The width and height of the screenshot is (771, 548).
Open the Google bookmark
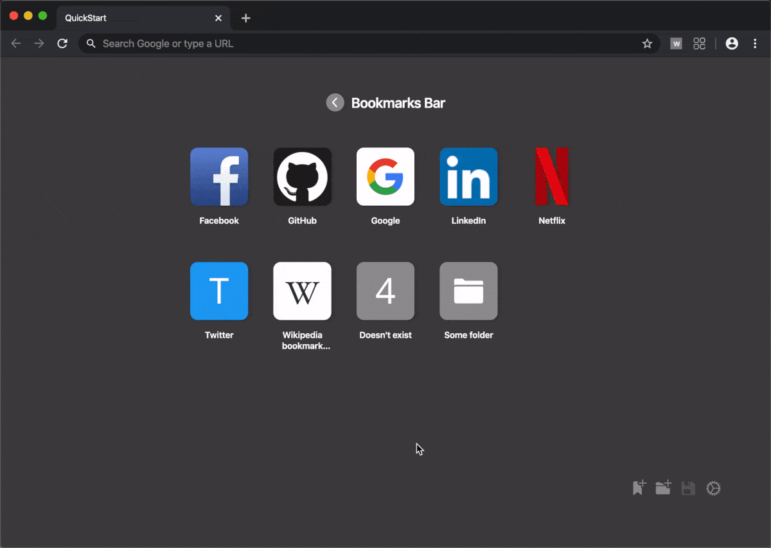click(385, 176)
